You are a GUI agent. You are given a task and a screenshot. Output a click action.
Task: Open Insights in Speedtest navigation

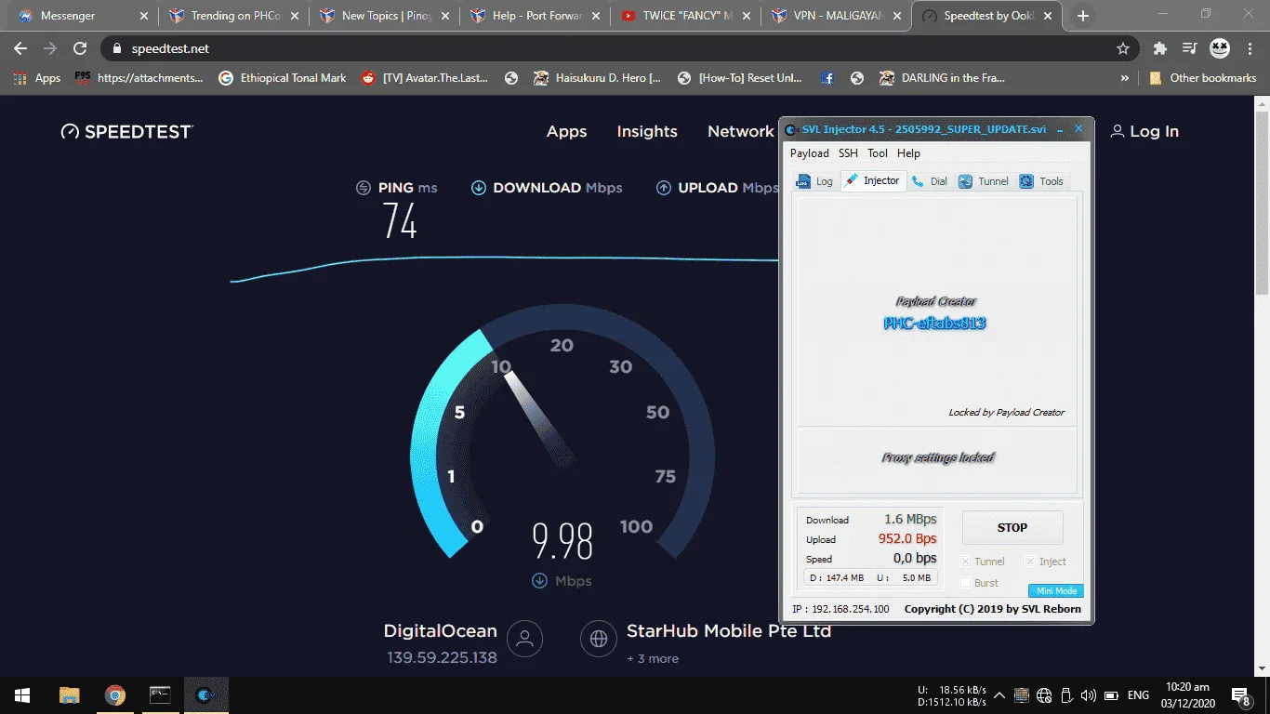[647, 132]
